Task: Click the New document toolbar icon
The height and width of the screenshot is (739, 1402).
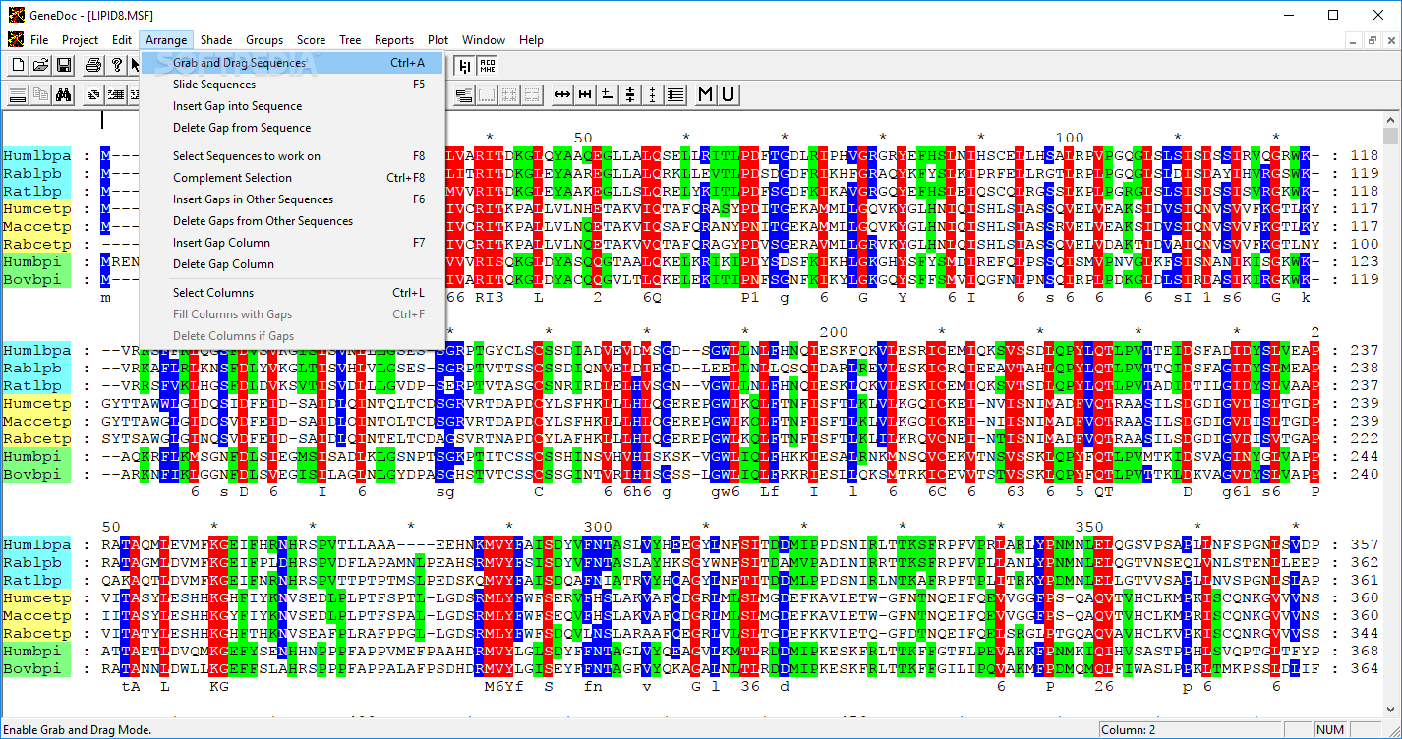Action: (x=18, y=65)
